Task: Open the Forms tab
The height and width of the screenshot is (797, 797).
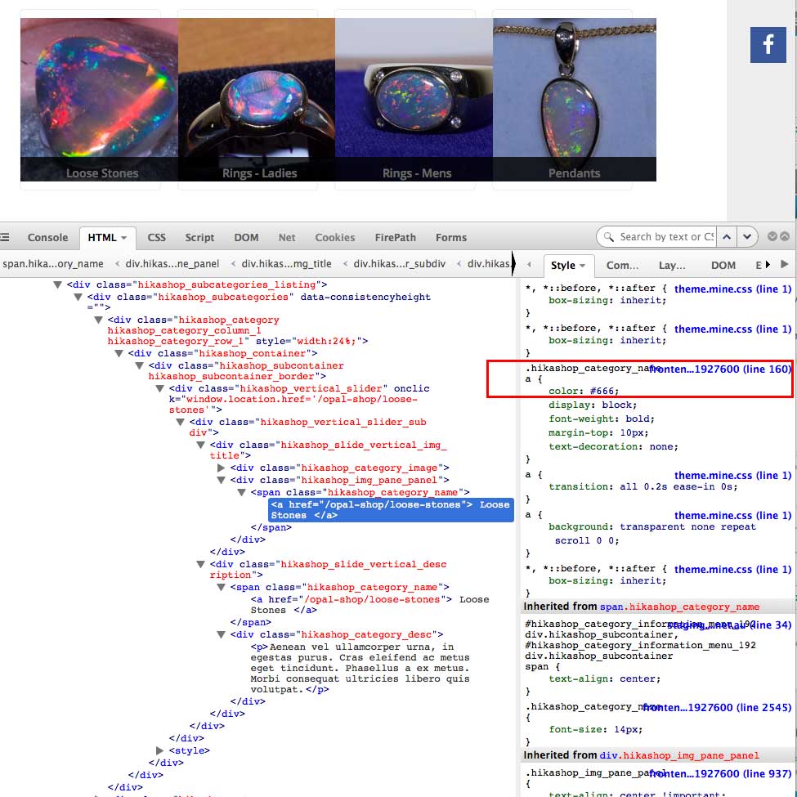Action: point(451,237)
